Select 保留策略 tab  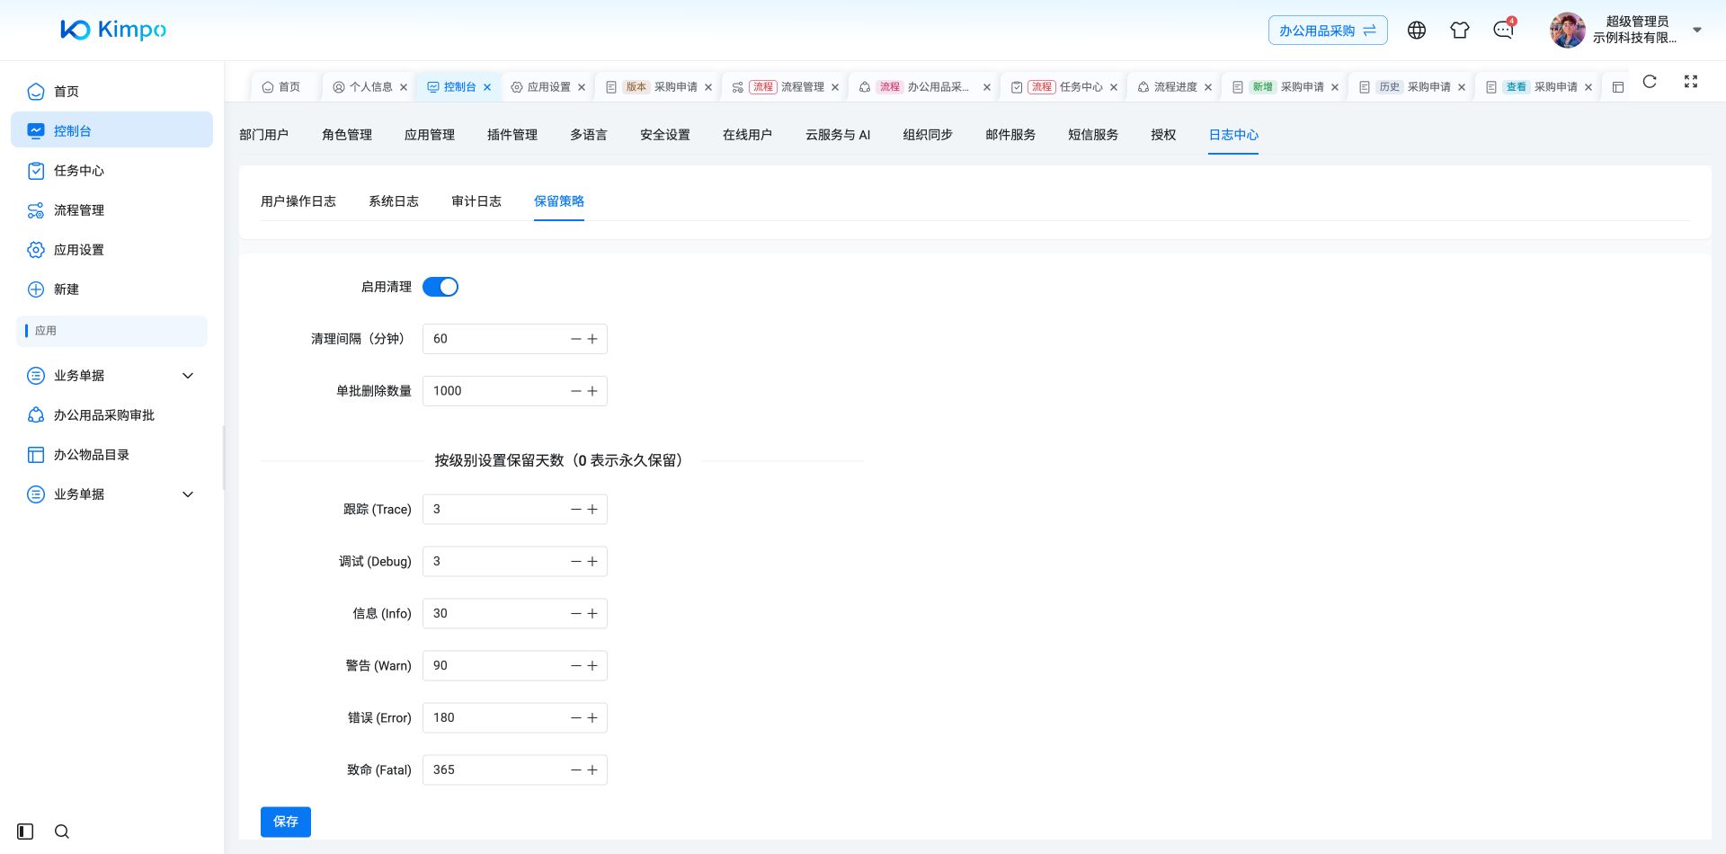pyautogui.click(x=559, y=201)
